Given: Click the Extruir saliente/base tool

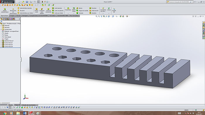Looking at the screenshot, I should click(5, 11).
